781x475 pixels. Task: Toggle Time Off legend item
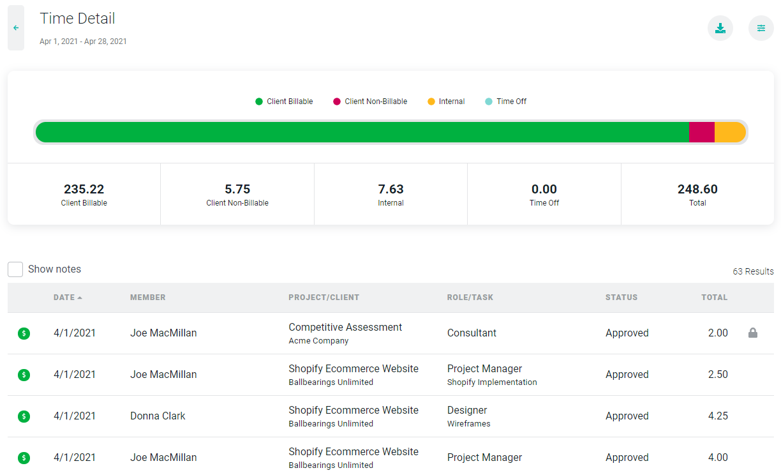click(505, 102)
